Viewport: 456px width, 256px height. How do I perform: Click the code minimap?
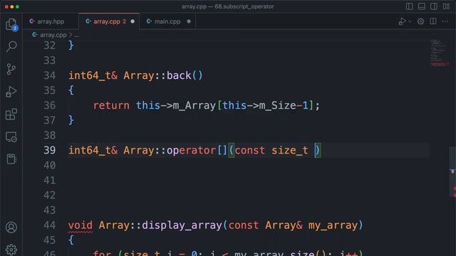(x=439, y=53)
